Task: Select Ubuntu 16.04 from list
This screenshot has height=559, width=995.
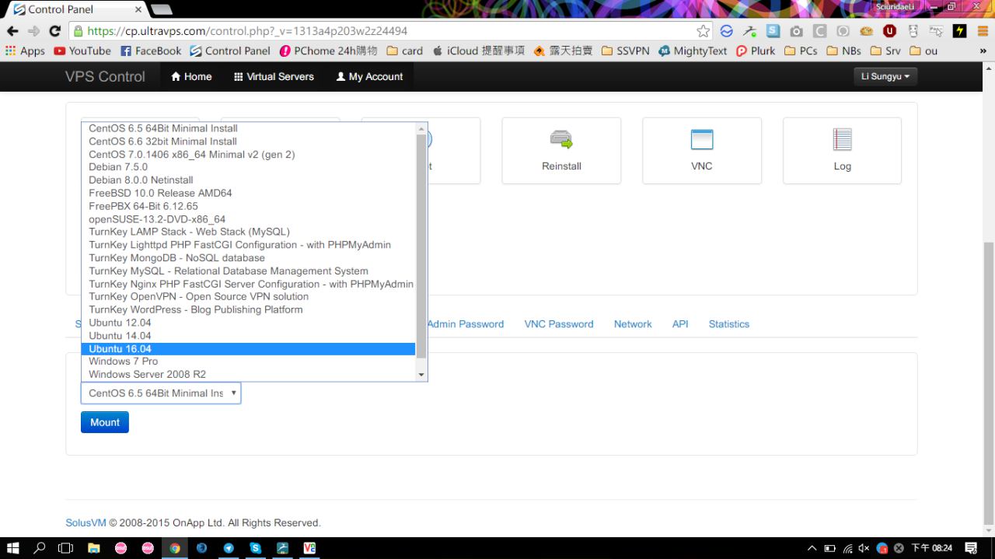Action: tap(120, 348)
